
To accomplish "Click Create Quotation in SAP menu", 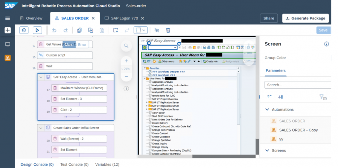I will 161,137.
